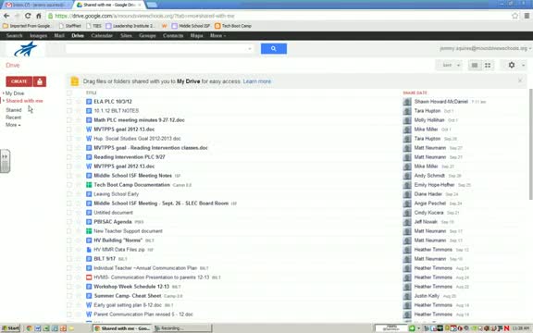The image size is (533, 333).
Task: Tick checkbox for BILT 9/17
Action: [x=69, y=259]
